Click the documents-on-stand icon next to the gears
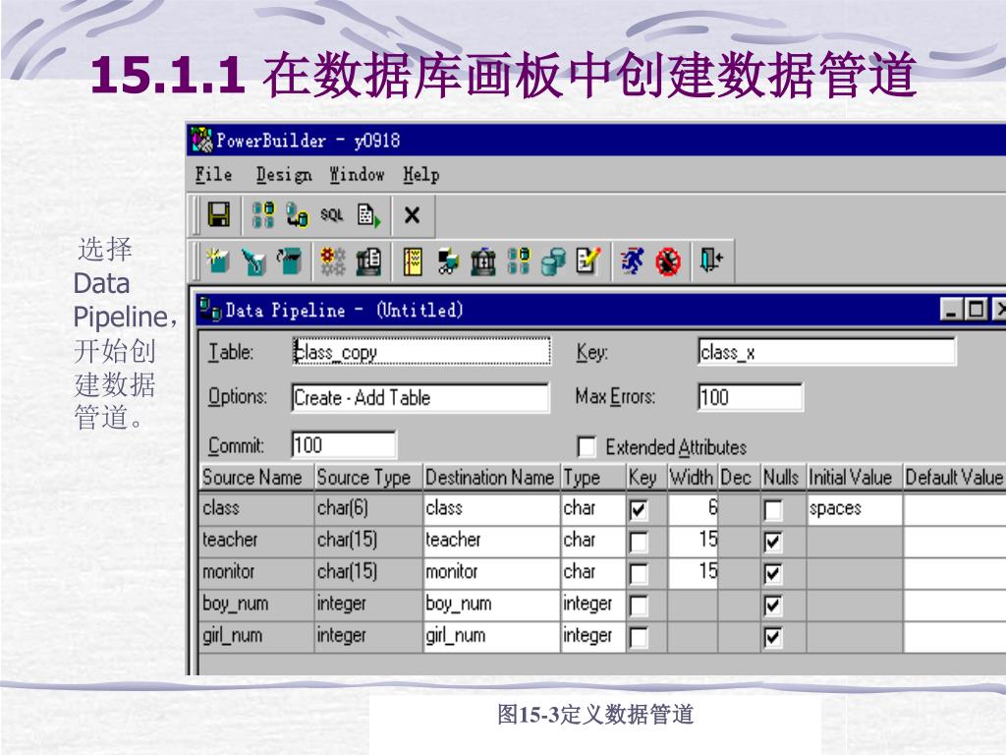This screenshot has width=1006, height=755. pyautogui.click(x=369, y=261)
